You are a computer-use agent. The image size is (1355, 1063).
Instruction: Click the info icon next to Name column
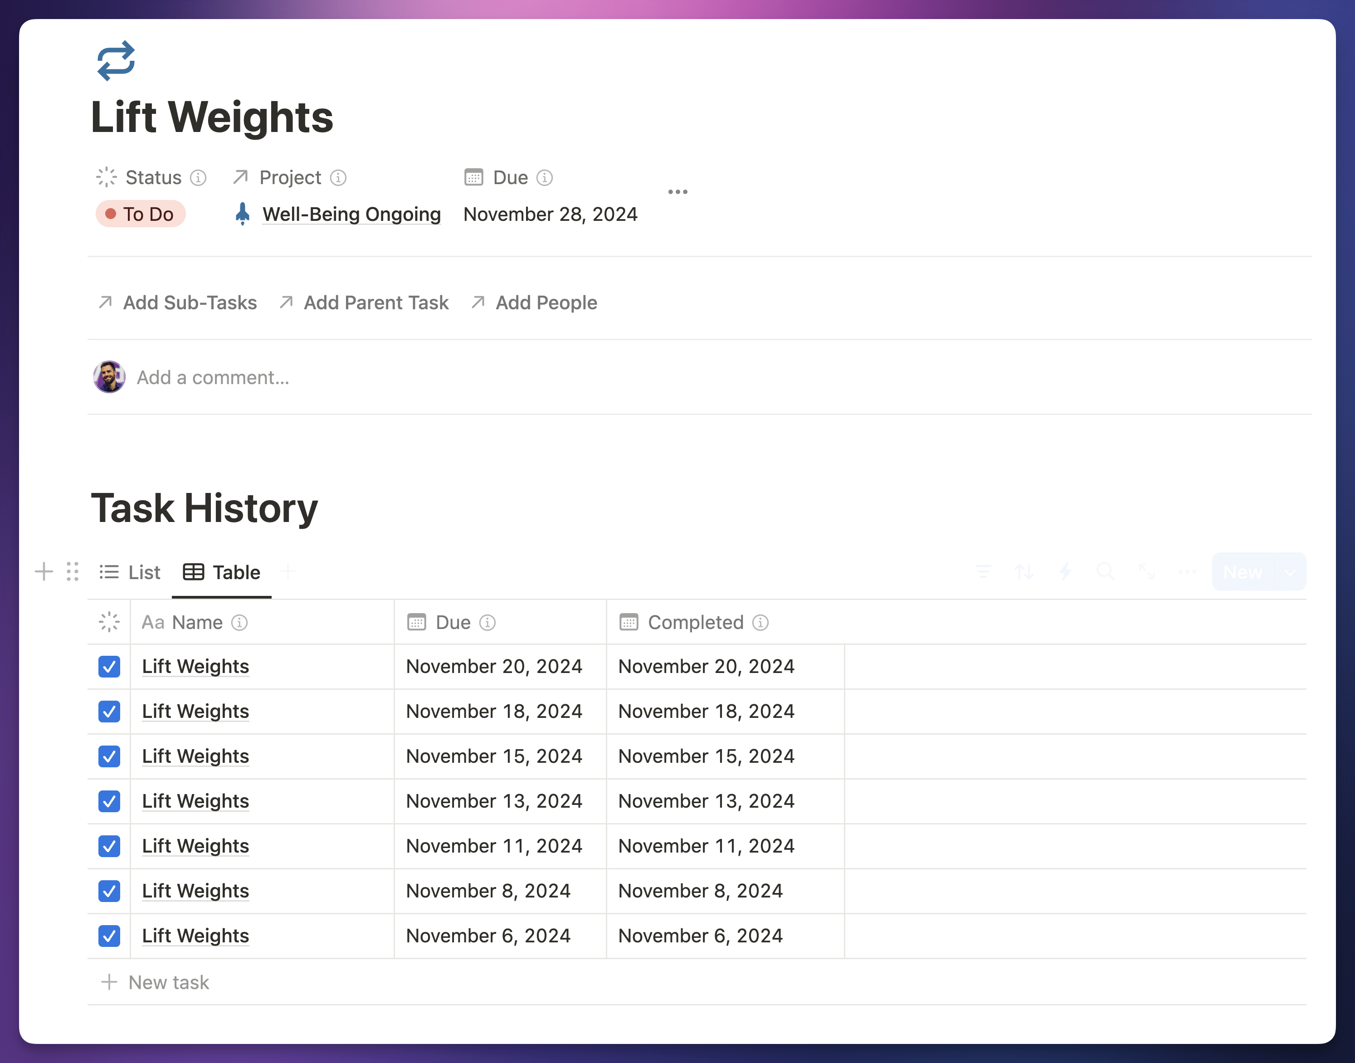pyautogui.click(x=239, y=622)
